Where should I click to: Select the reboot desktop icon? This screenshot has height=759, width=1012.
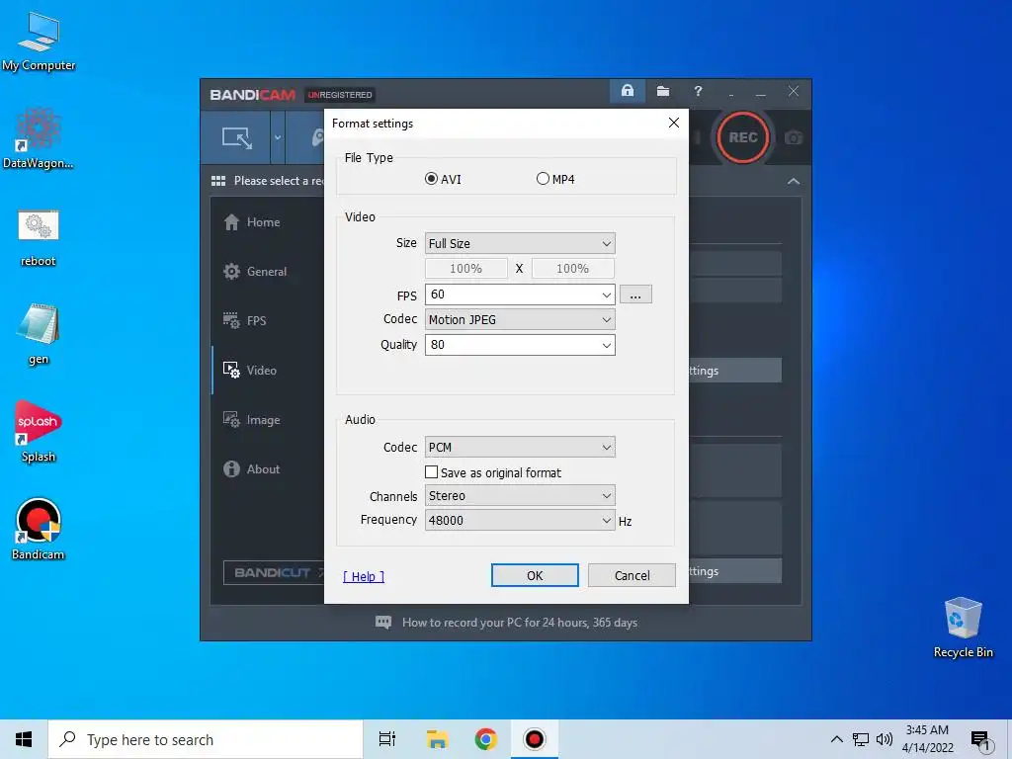(39, 238)
